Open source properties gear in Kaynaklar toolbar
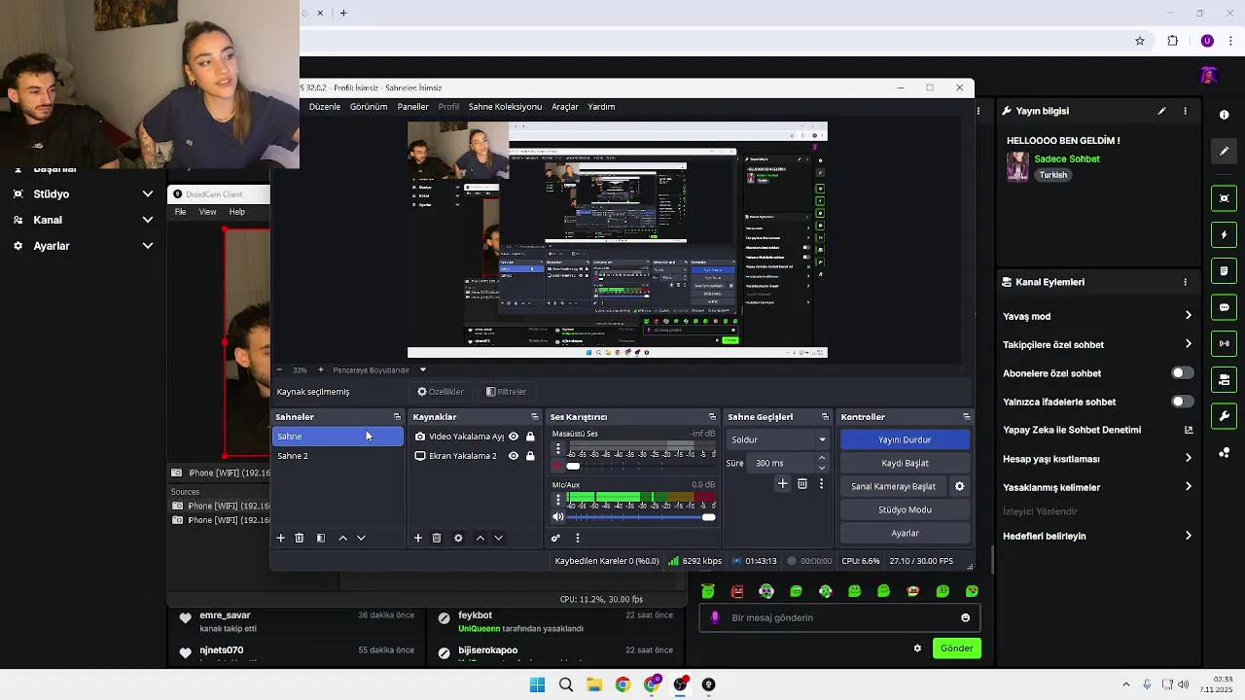Viewport: 1245px width, 700px height. (x=458, y=538)
